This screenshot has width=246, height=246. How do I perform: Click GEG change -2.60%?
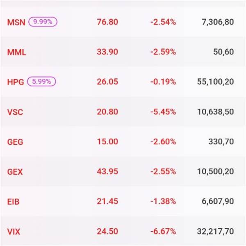163,142
